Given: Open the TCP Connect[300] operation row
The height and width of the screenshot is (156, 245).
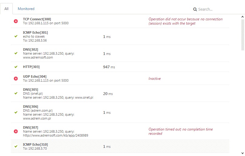Looking at the screenshot, I should pos(120,21).
